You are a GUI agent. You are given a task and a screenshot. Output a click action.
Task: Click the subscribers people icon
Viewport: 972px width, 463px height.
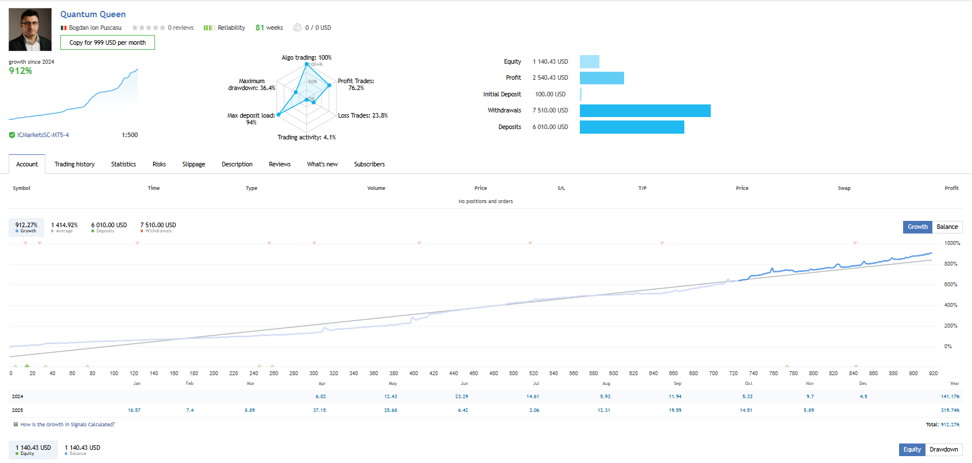pyautogui.click(x=297, y=28)
